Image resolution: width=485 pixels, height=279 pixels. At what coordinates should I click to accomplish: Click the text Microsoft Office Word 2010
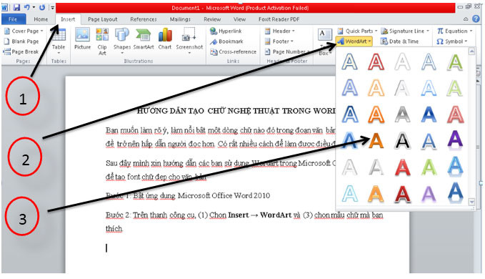pyautogui.click(x=224, y=195)
